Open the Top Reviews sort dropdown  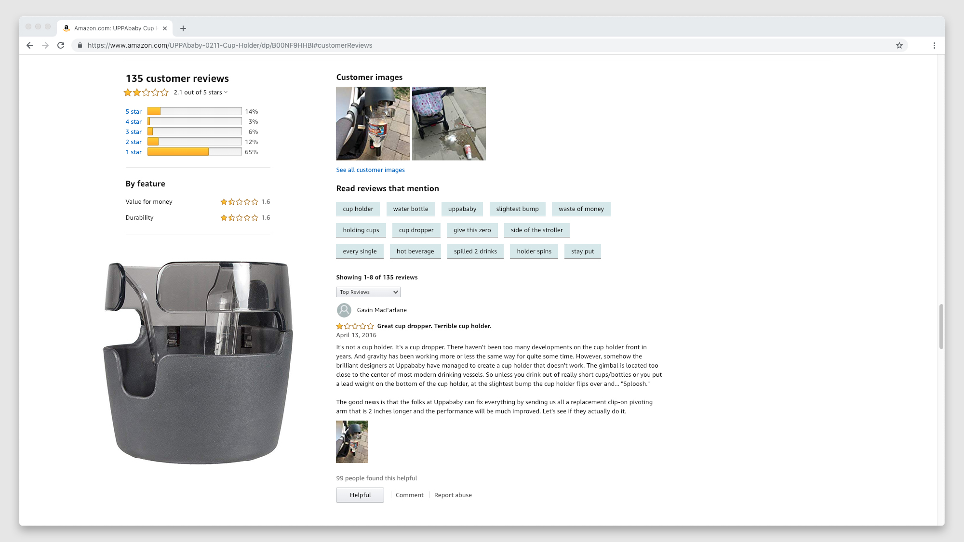point(368,291)
